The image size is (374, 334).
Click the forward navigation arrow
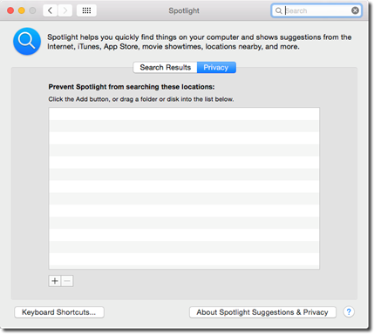65,10
